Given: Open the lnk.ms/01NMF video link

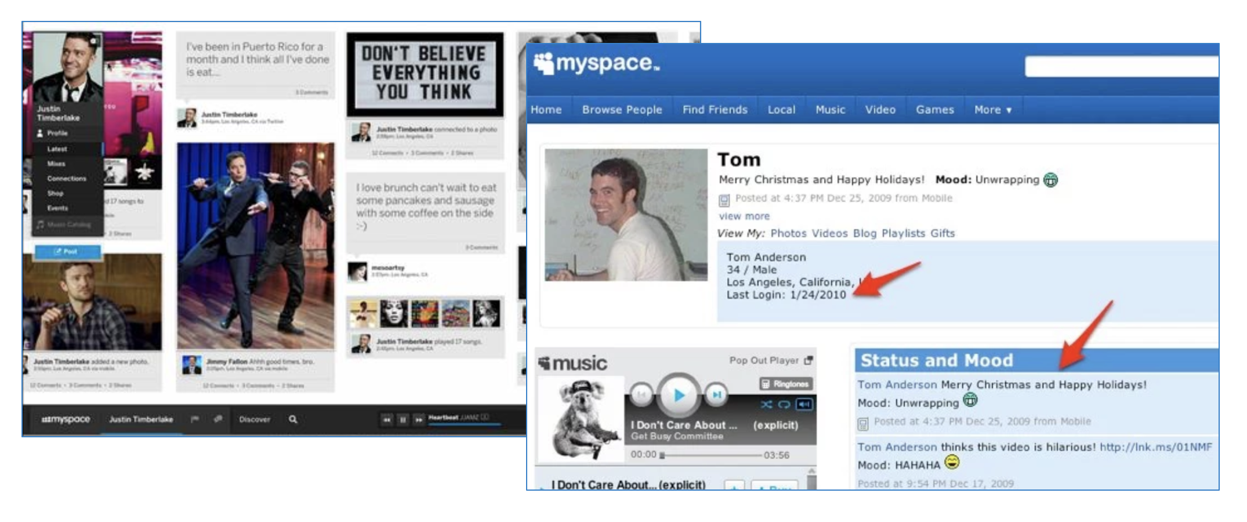Looking at the screenshot, I should (x=1155, y=447).
